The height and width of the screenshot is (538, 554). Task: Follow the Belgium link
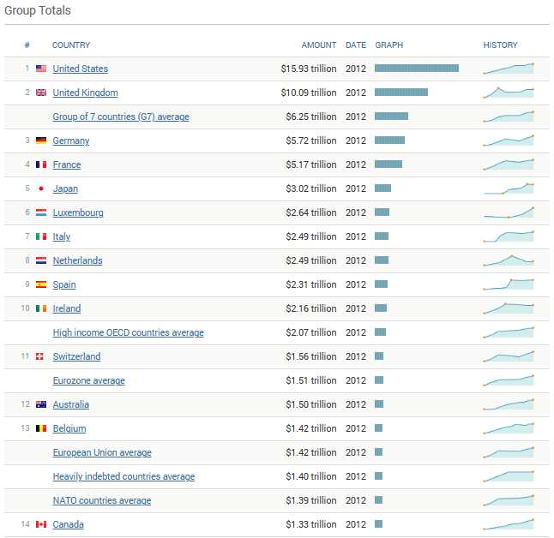coord(69,428)
